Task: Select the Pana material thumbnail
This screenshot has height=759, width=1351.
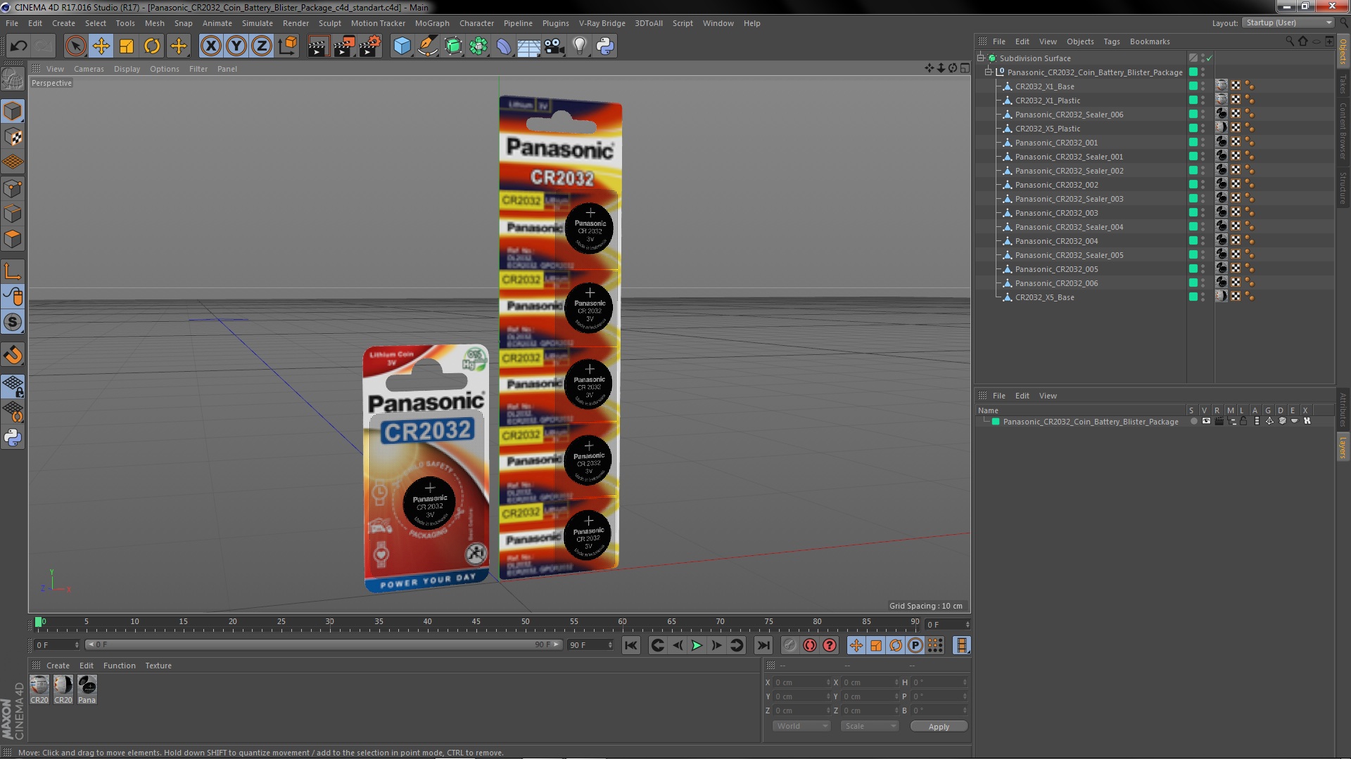Action: pos(87,689)
